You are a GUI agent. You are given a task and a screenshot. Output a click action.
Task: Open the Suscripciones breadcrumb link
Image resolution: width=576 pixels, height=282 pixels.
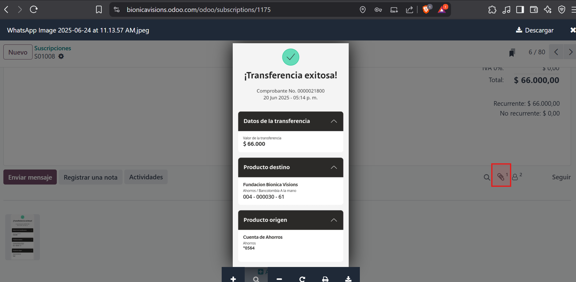click(53, 48)
